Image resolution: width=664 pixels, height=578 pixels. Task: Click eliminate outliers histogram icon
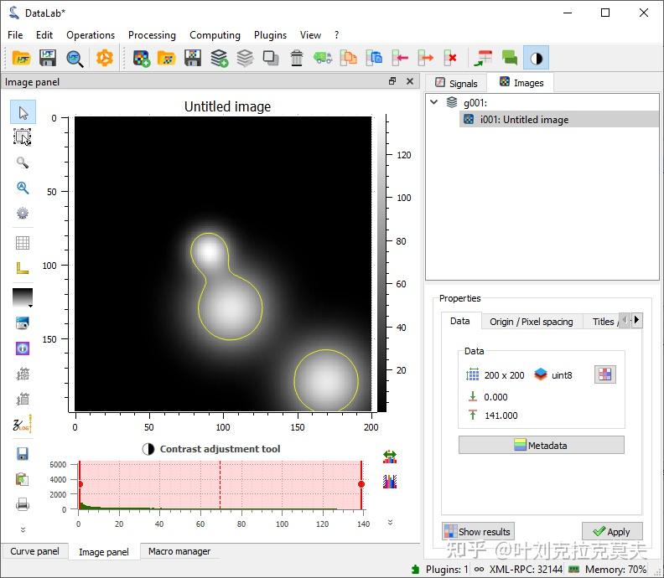click(390, 482)
